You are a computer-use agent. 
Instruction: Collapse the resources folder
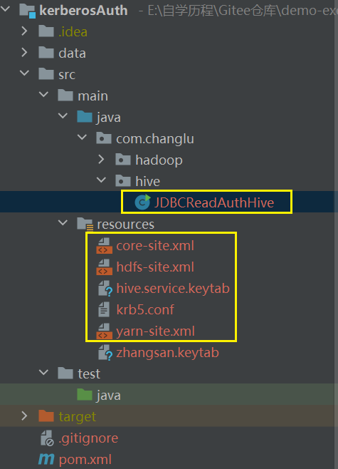[x=63, y=223]
